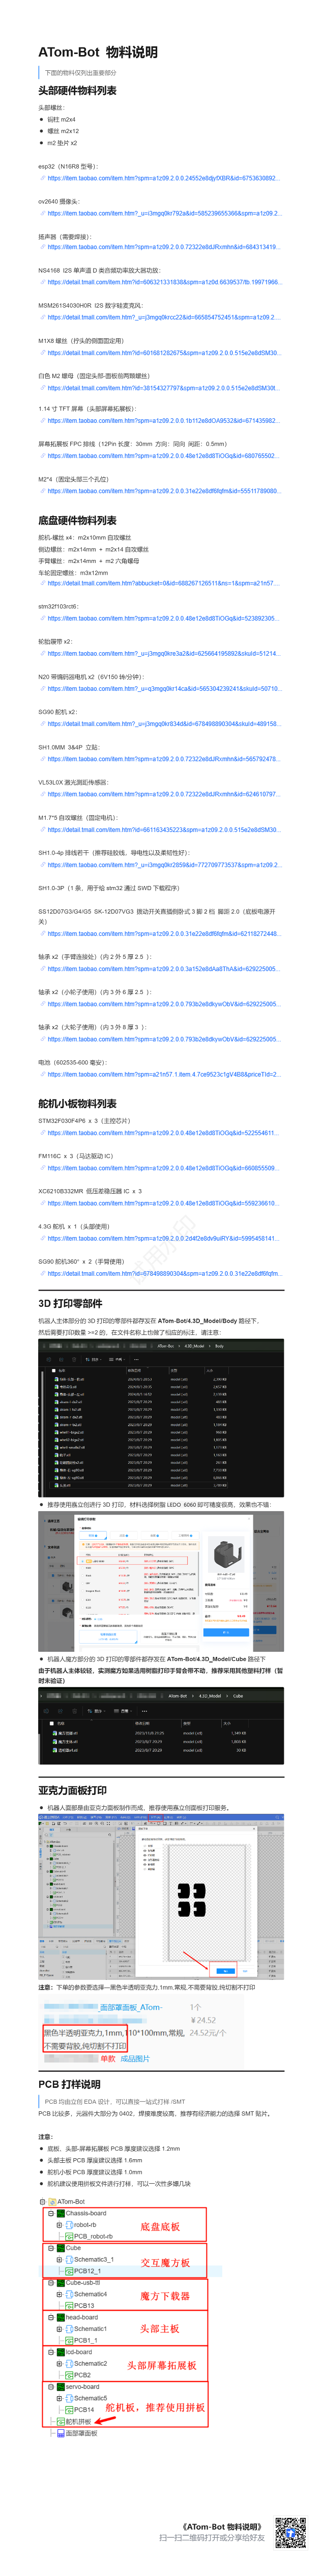The width and height of the screenshot is (323, 2576).
Task: Open the SG90 舵机360° x 2 Tmall link
Action: (x=163, y=1273)
